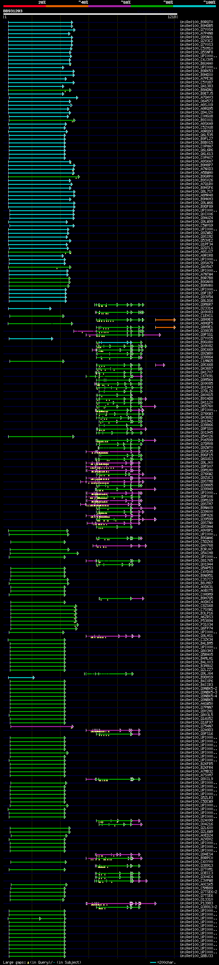Select the UniRef100_Q7Y0S3 label
Screen dimensions: 219x965
196,45
